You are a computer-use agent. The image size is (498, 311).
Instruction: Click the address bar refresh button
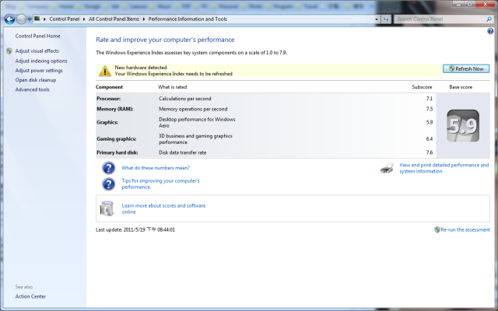[386, 19]
